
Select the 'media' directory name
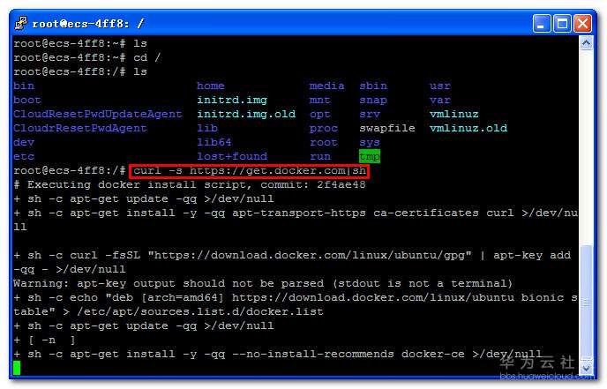coord(326,86)
